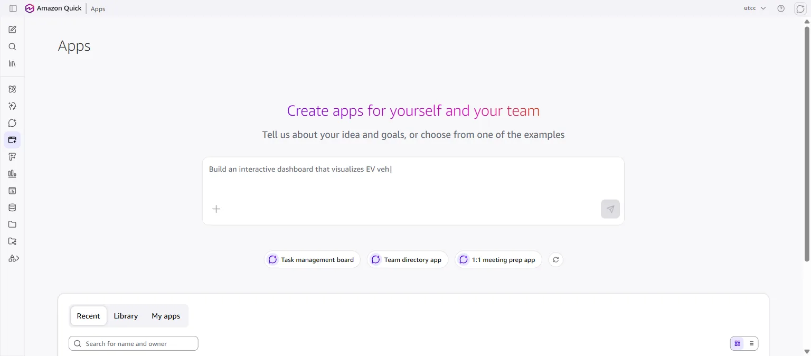
Task: Open the sparkle research sidebar icon
Action: tap(12, 106)
